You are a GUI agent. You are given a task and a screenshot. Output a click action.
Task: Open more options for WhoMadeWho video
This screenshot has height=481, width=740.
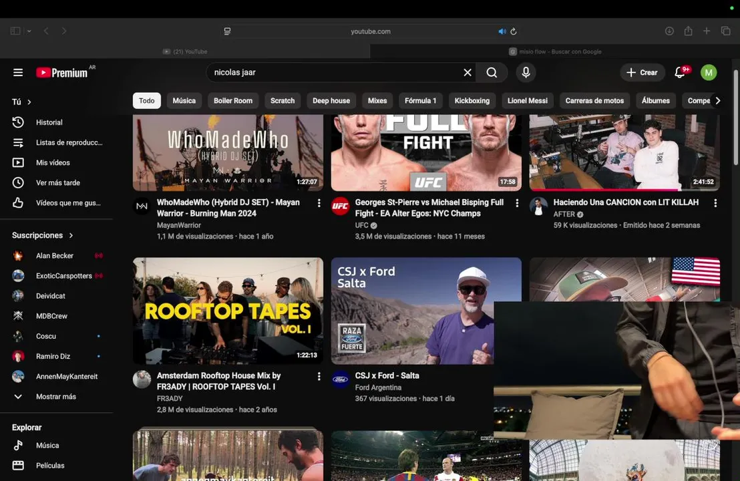tap(319, 203)
